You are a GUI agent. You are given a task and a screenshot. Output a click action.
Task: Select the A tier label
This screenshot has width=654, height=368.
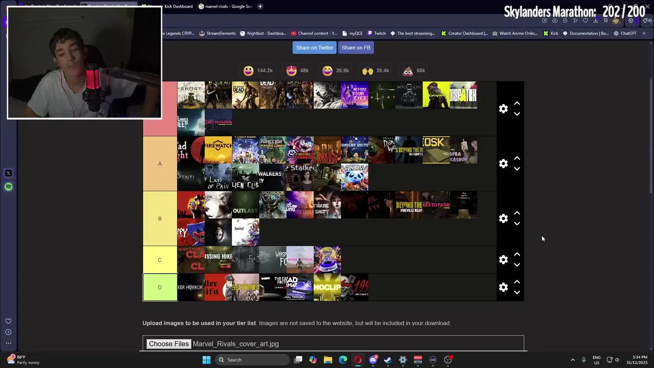click(160, 164)
